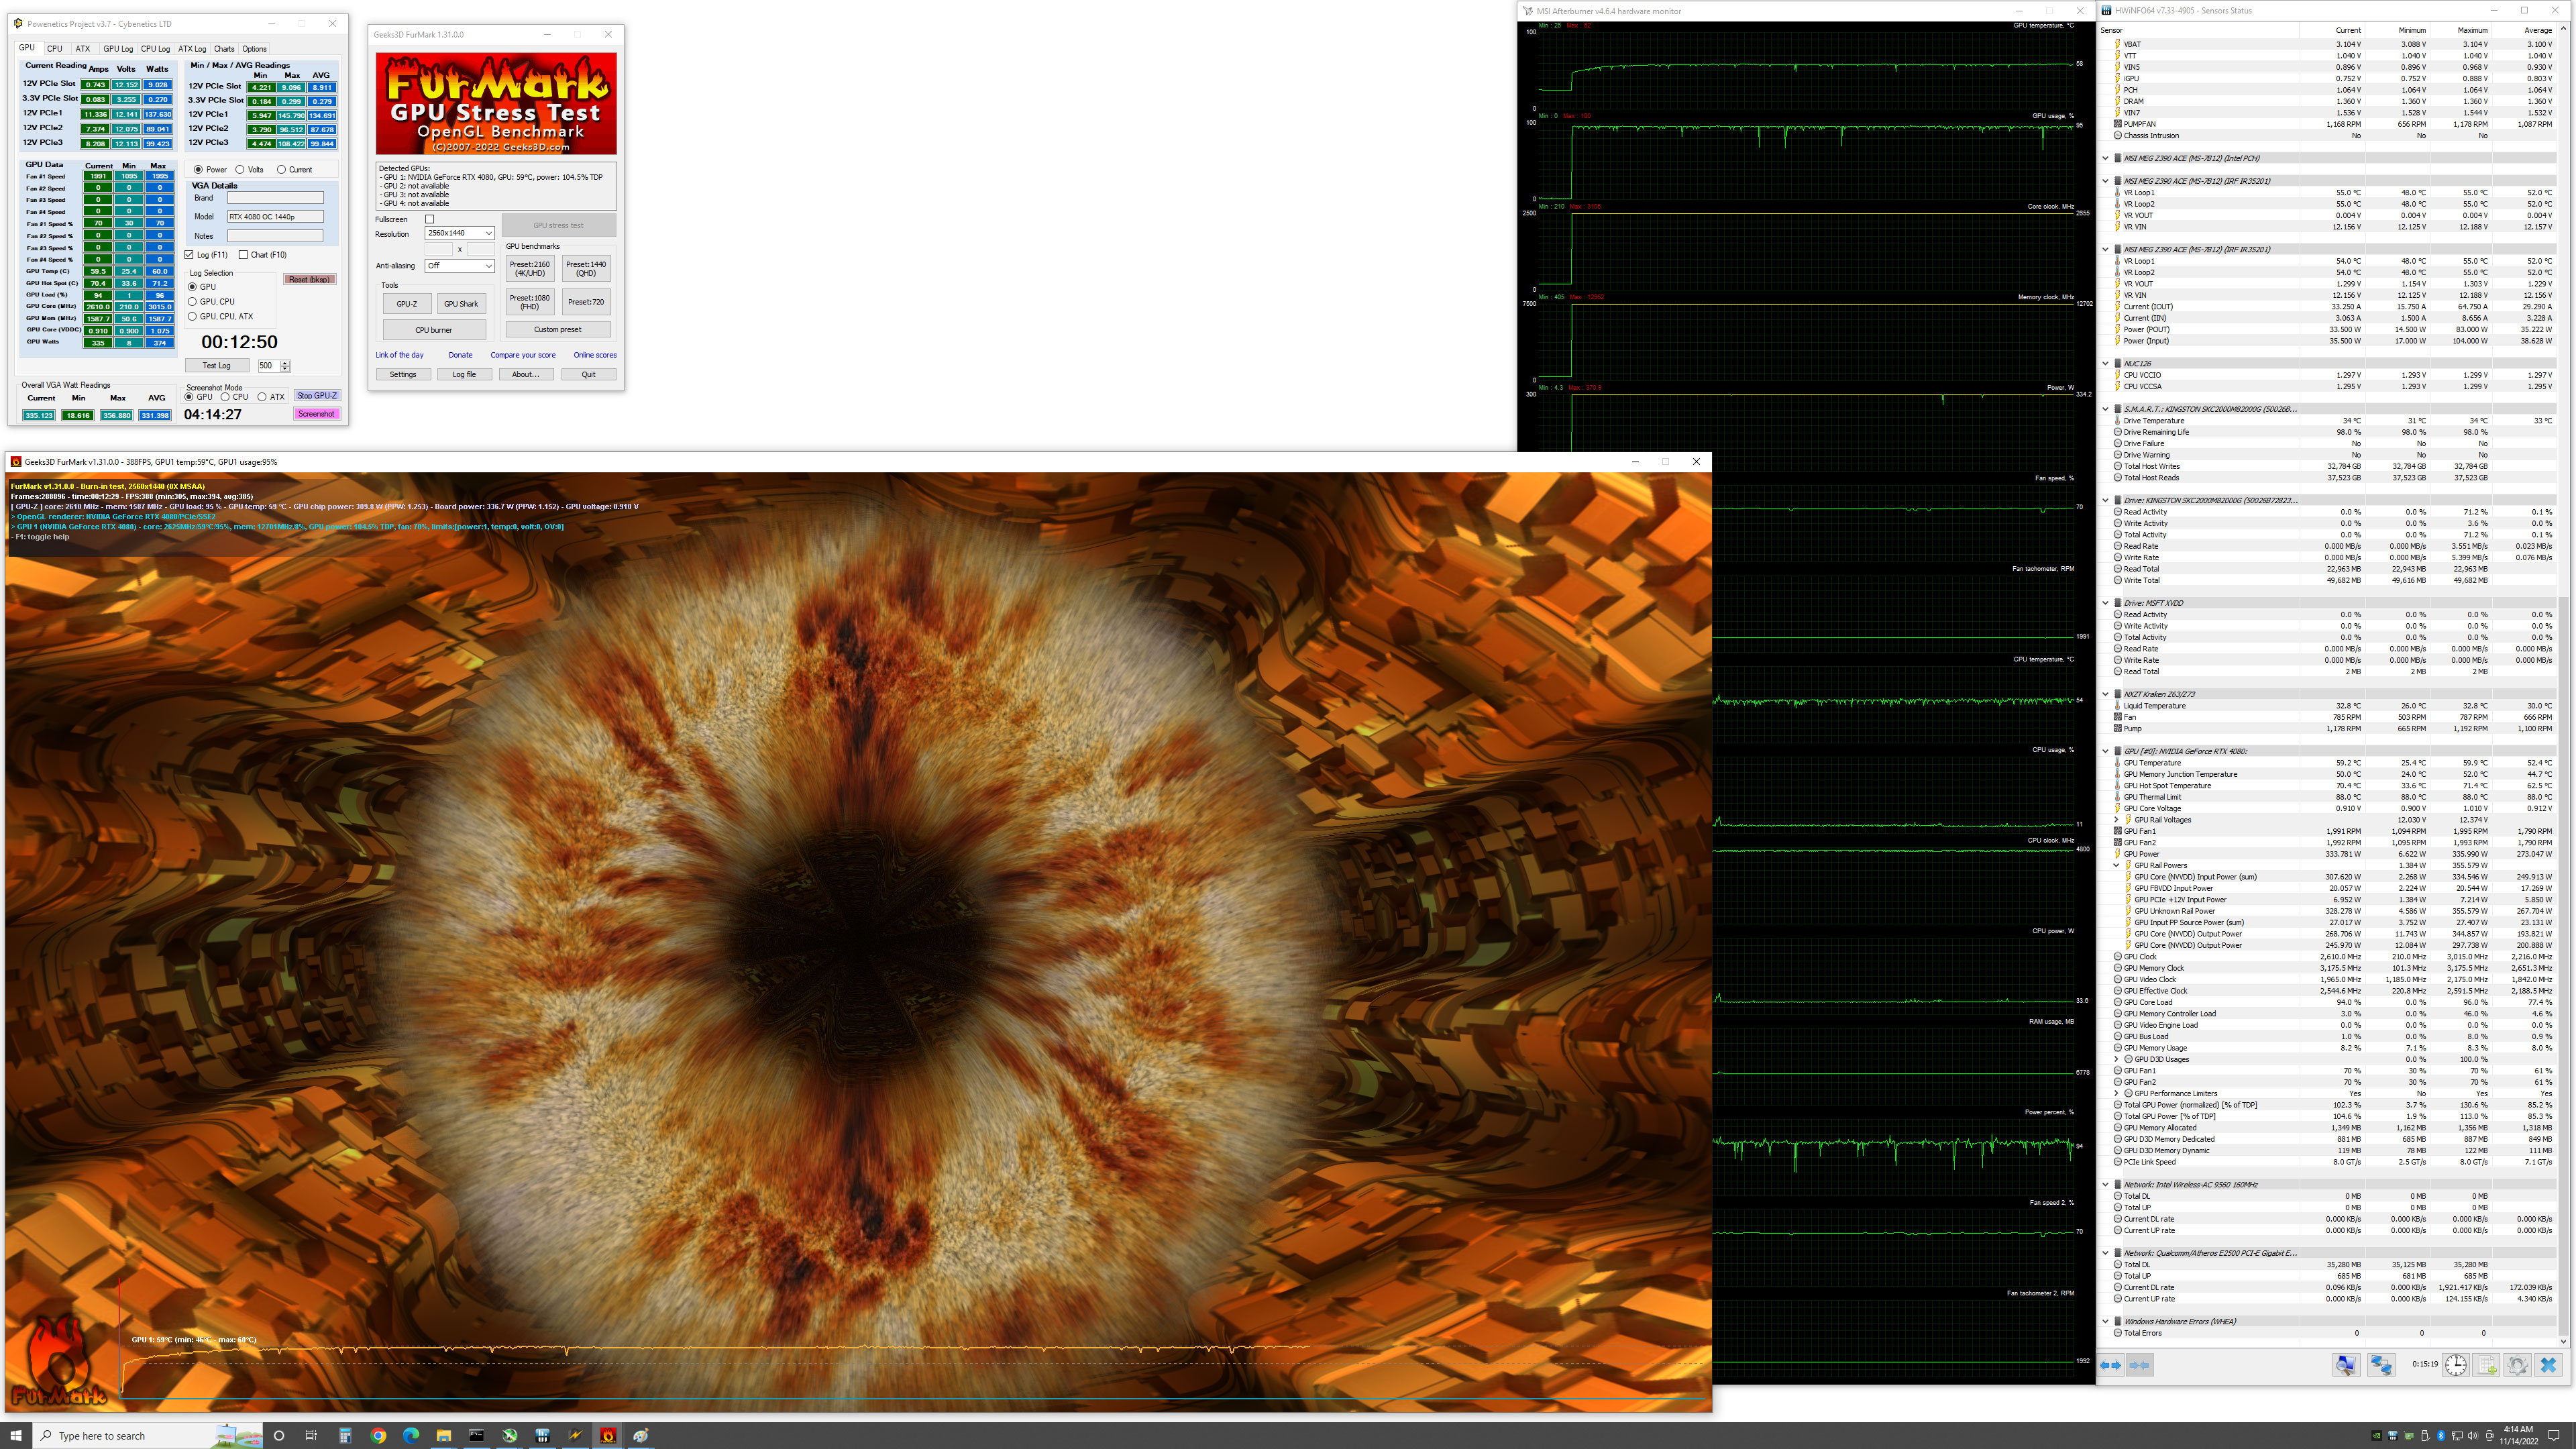Click HWiNFO collapse sensor columns arrows icon

(x=2139, y=1365)
